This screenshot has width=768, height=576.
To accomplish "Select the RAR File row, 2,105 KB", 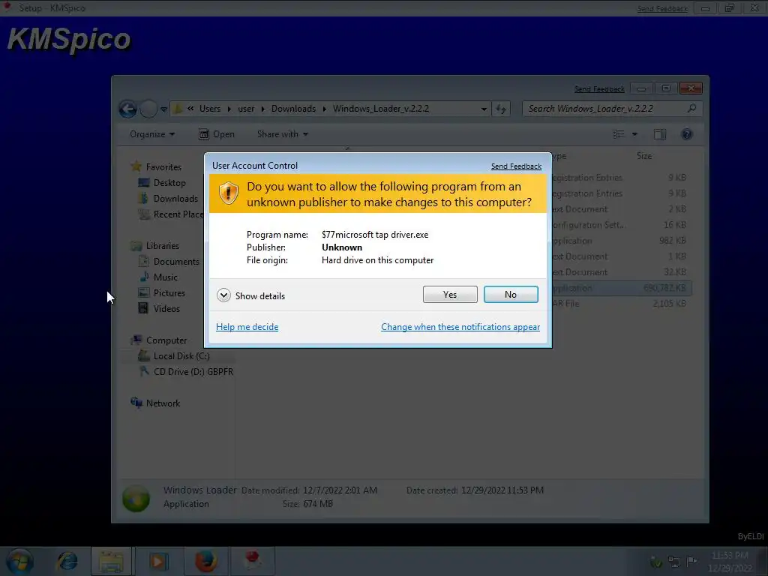I will click(622, 304).
